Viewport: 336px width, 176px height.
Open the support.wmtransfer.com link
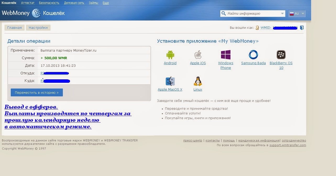point(288,145)
